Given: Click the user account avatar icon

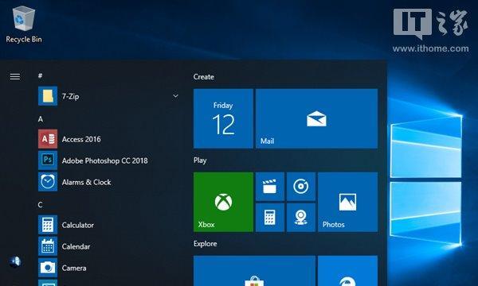Looking at the screenshot, I should [15, 261].
